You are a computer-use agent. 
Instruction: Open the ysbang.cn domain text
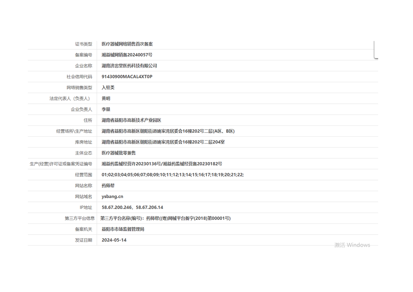112,197
